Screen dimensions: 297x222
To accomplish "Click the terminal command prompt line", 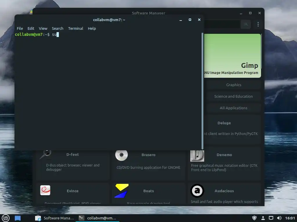I will [37, 35].
